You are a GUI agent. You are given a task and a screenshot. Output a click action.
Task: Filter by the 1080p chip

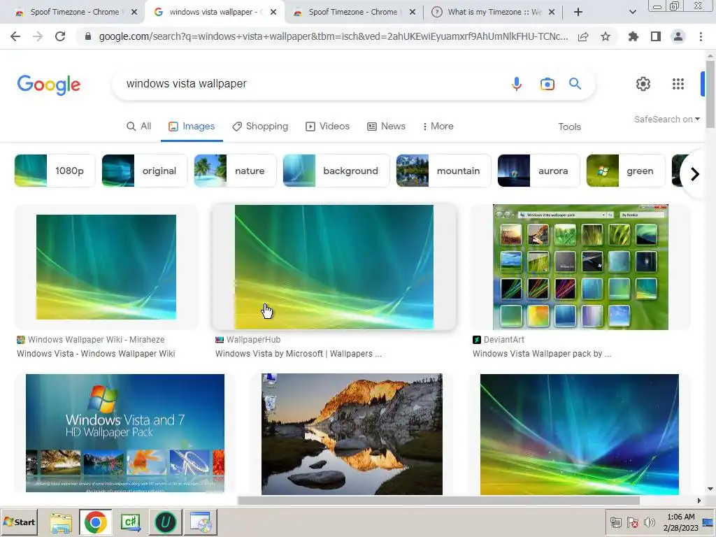pyautogui.click(x=55, y=171)
